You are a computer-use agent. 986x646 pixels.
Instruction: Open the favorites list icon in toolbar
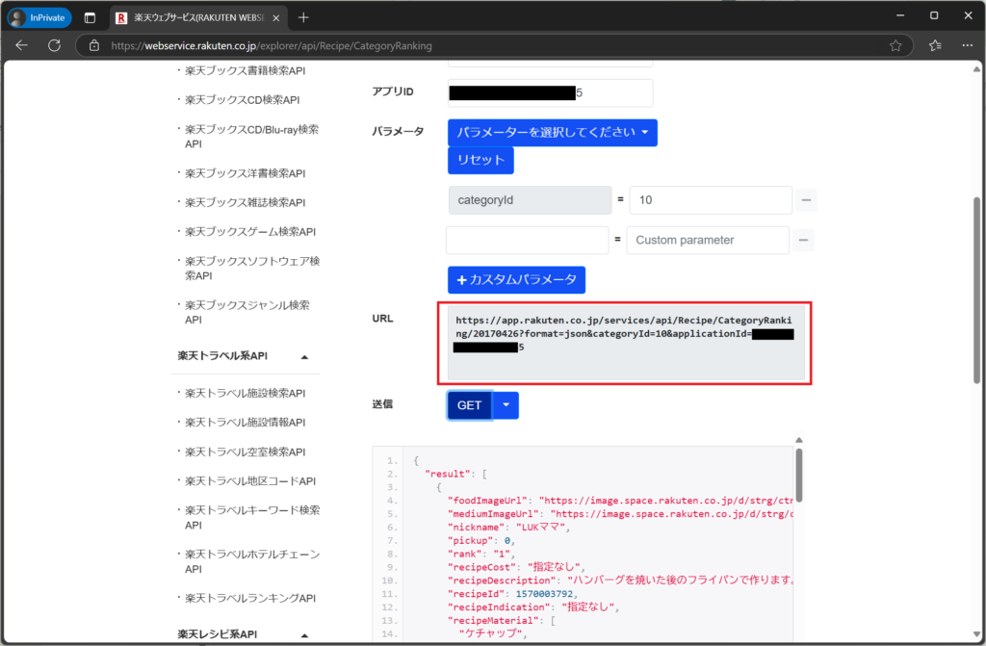pyautogui.click(x=935, y=45)
